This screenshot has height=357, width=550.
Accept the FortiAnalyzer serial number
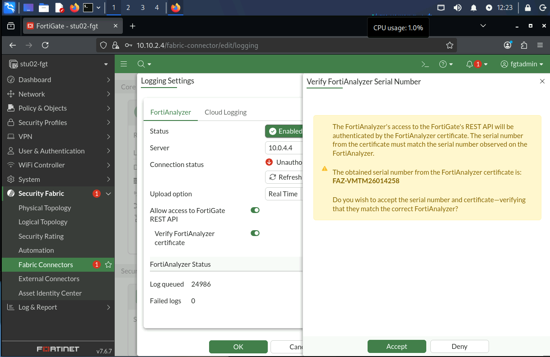pyautogui.click(x=397, y=346)
